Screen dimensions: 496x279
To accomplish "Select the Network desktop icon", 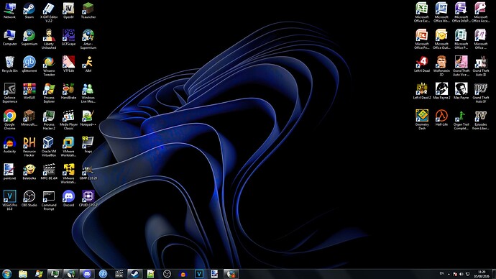I will point(9,11).
